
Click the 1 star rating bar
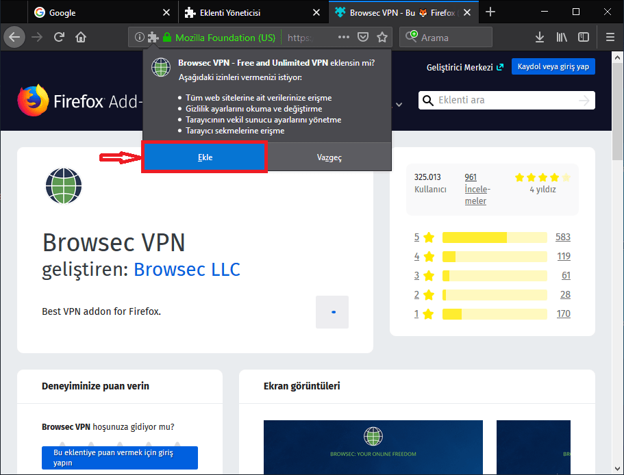coord(495,314)
